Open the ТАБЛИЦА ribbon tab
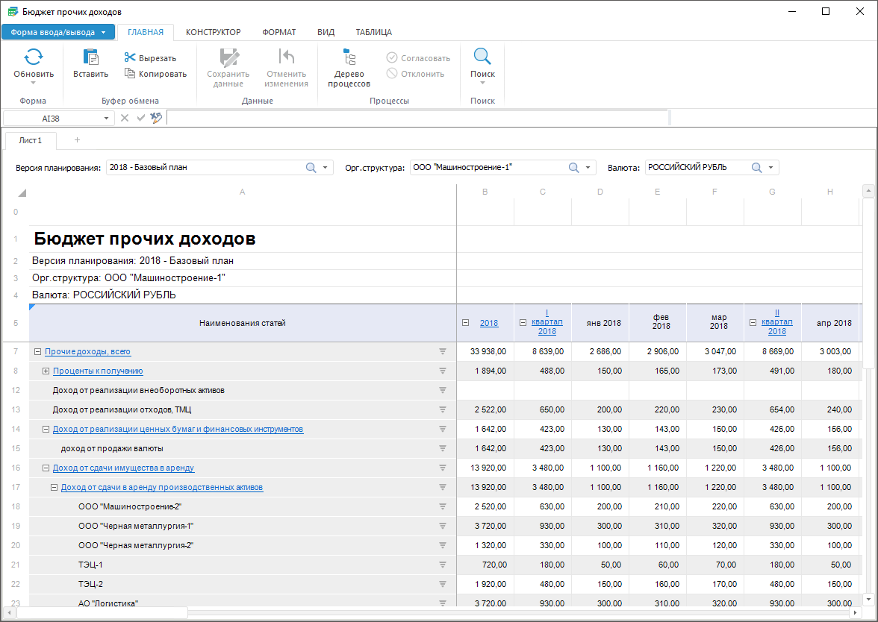The width and height of the screenshot is (878, 622). [373, 32]
